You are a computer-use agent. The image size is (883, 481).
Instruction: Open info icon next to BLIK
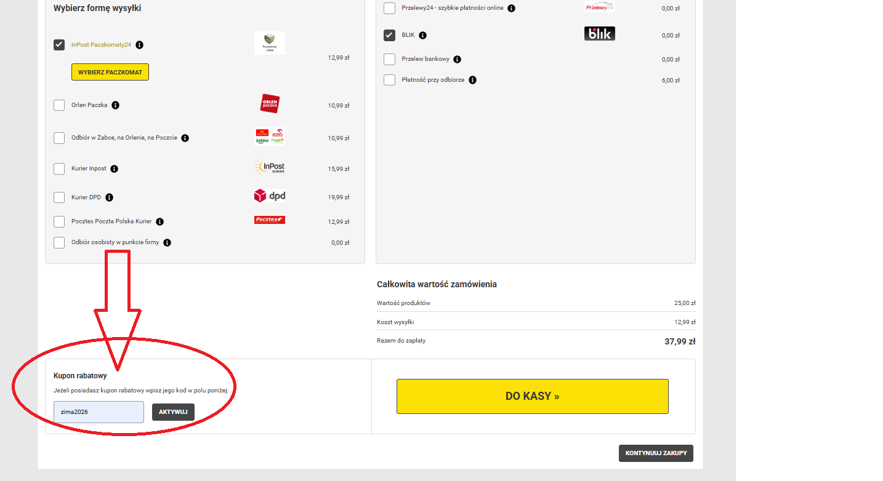point(423,35)
